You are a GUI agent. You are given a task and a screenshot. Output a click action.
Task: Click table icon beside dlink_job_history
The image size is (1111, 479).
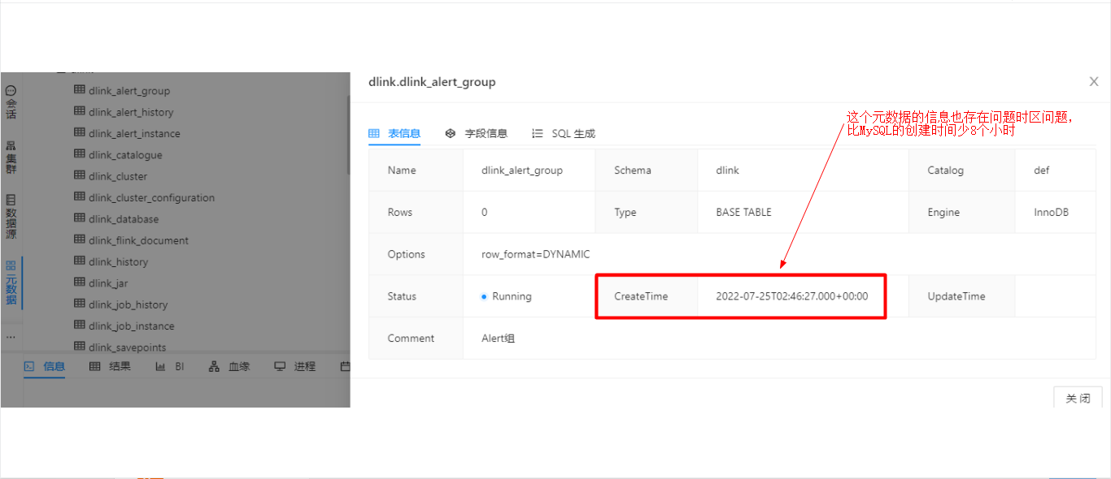[x=80, y=304]
